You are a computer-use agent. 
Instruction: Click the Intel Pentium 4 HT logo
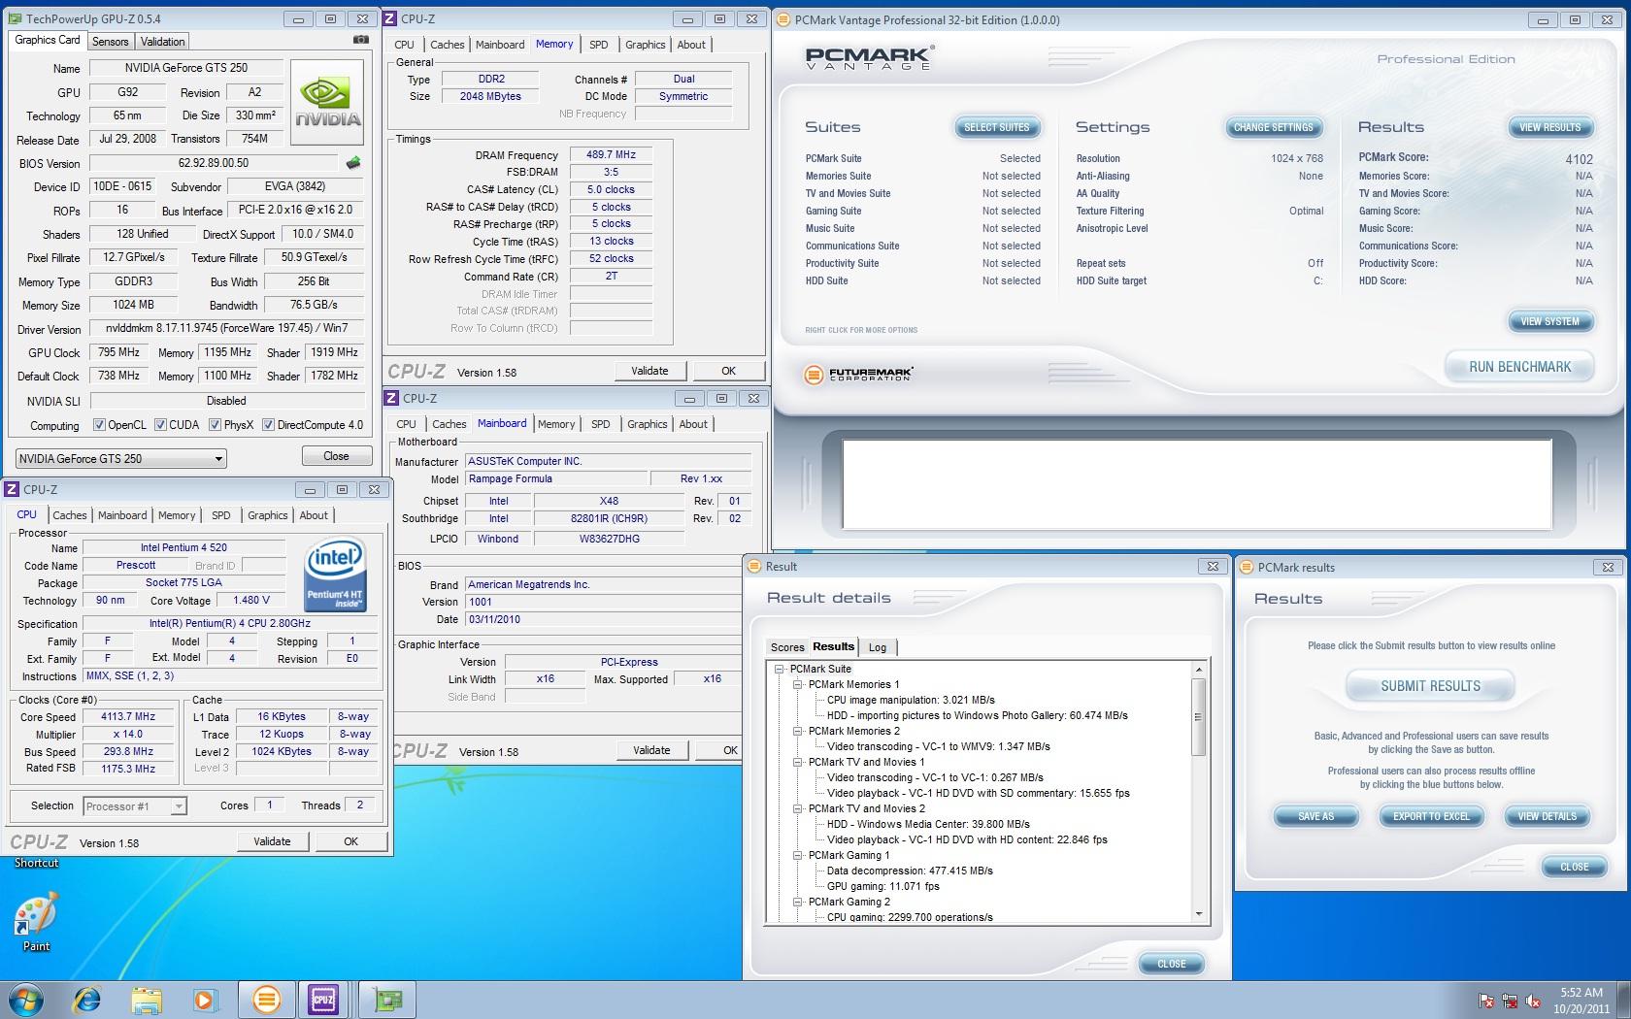[335, 575]
